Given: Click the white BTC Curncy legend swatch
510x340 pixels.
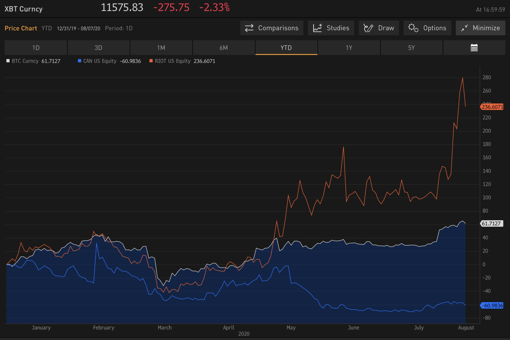Looking at the screenshot, I should 8,61.
